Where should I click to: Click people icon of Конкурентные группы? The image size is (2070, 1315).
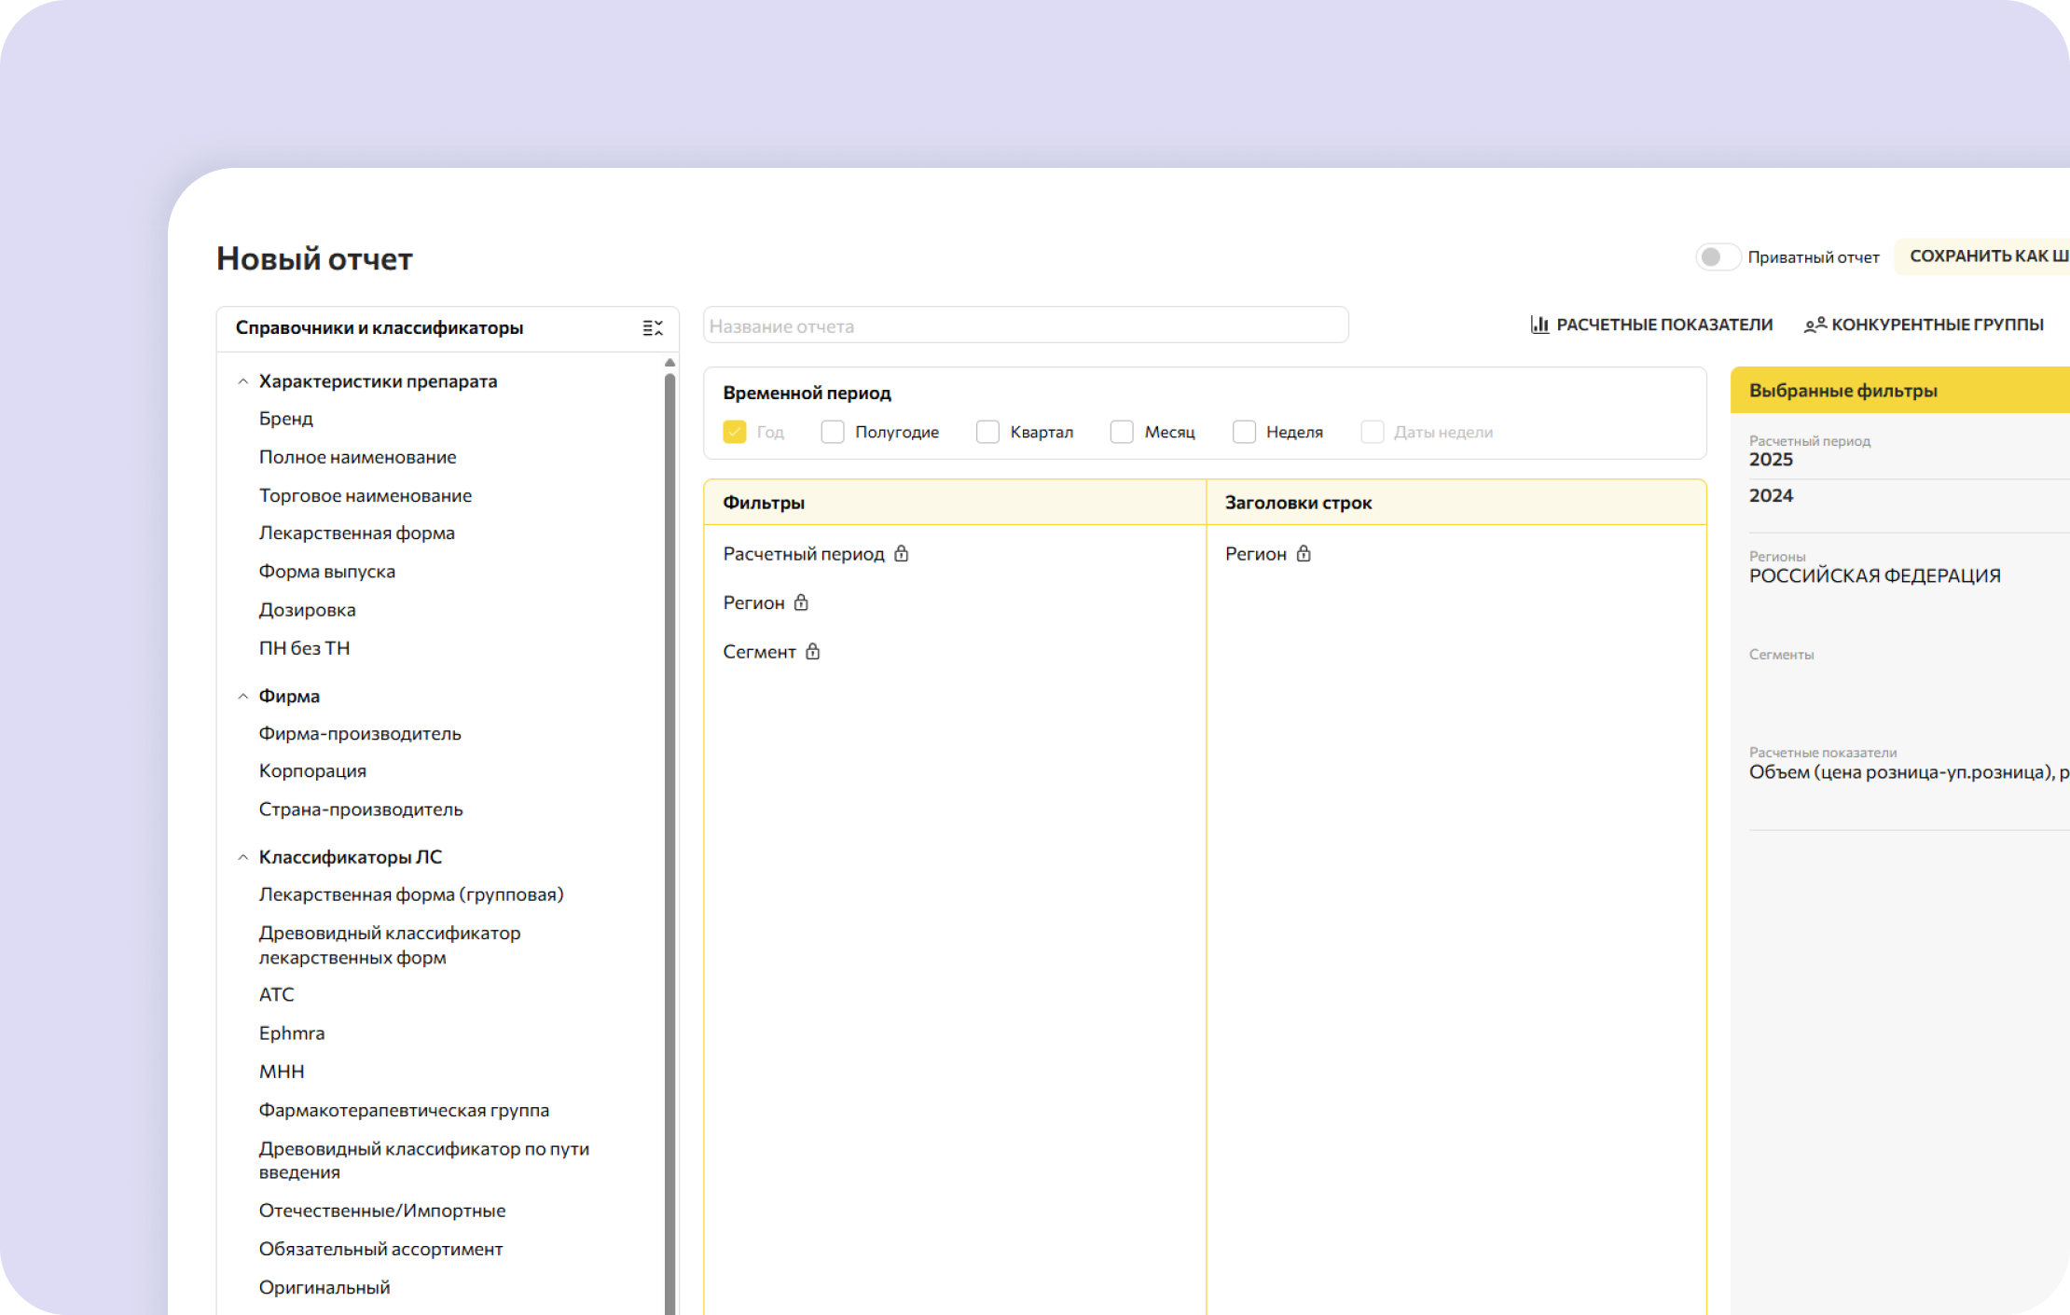click(1815, 325)
